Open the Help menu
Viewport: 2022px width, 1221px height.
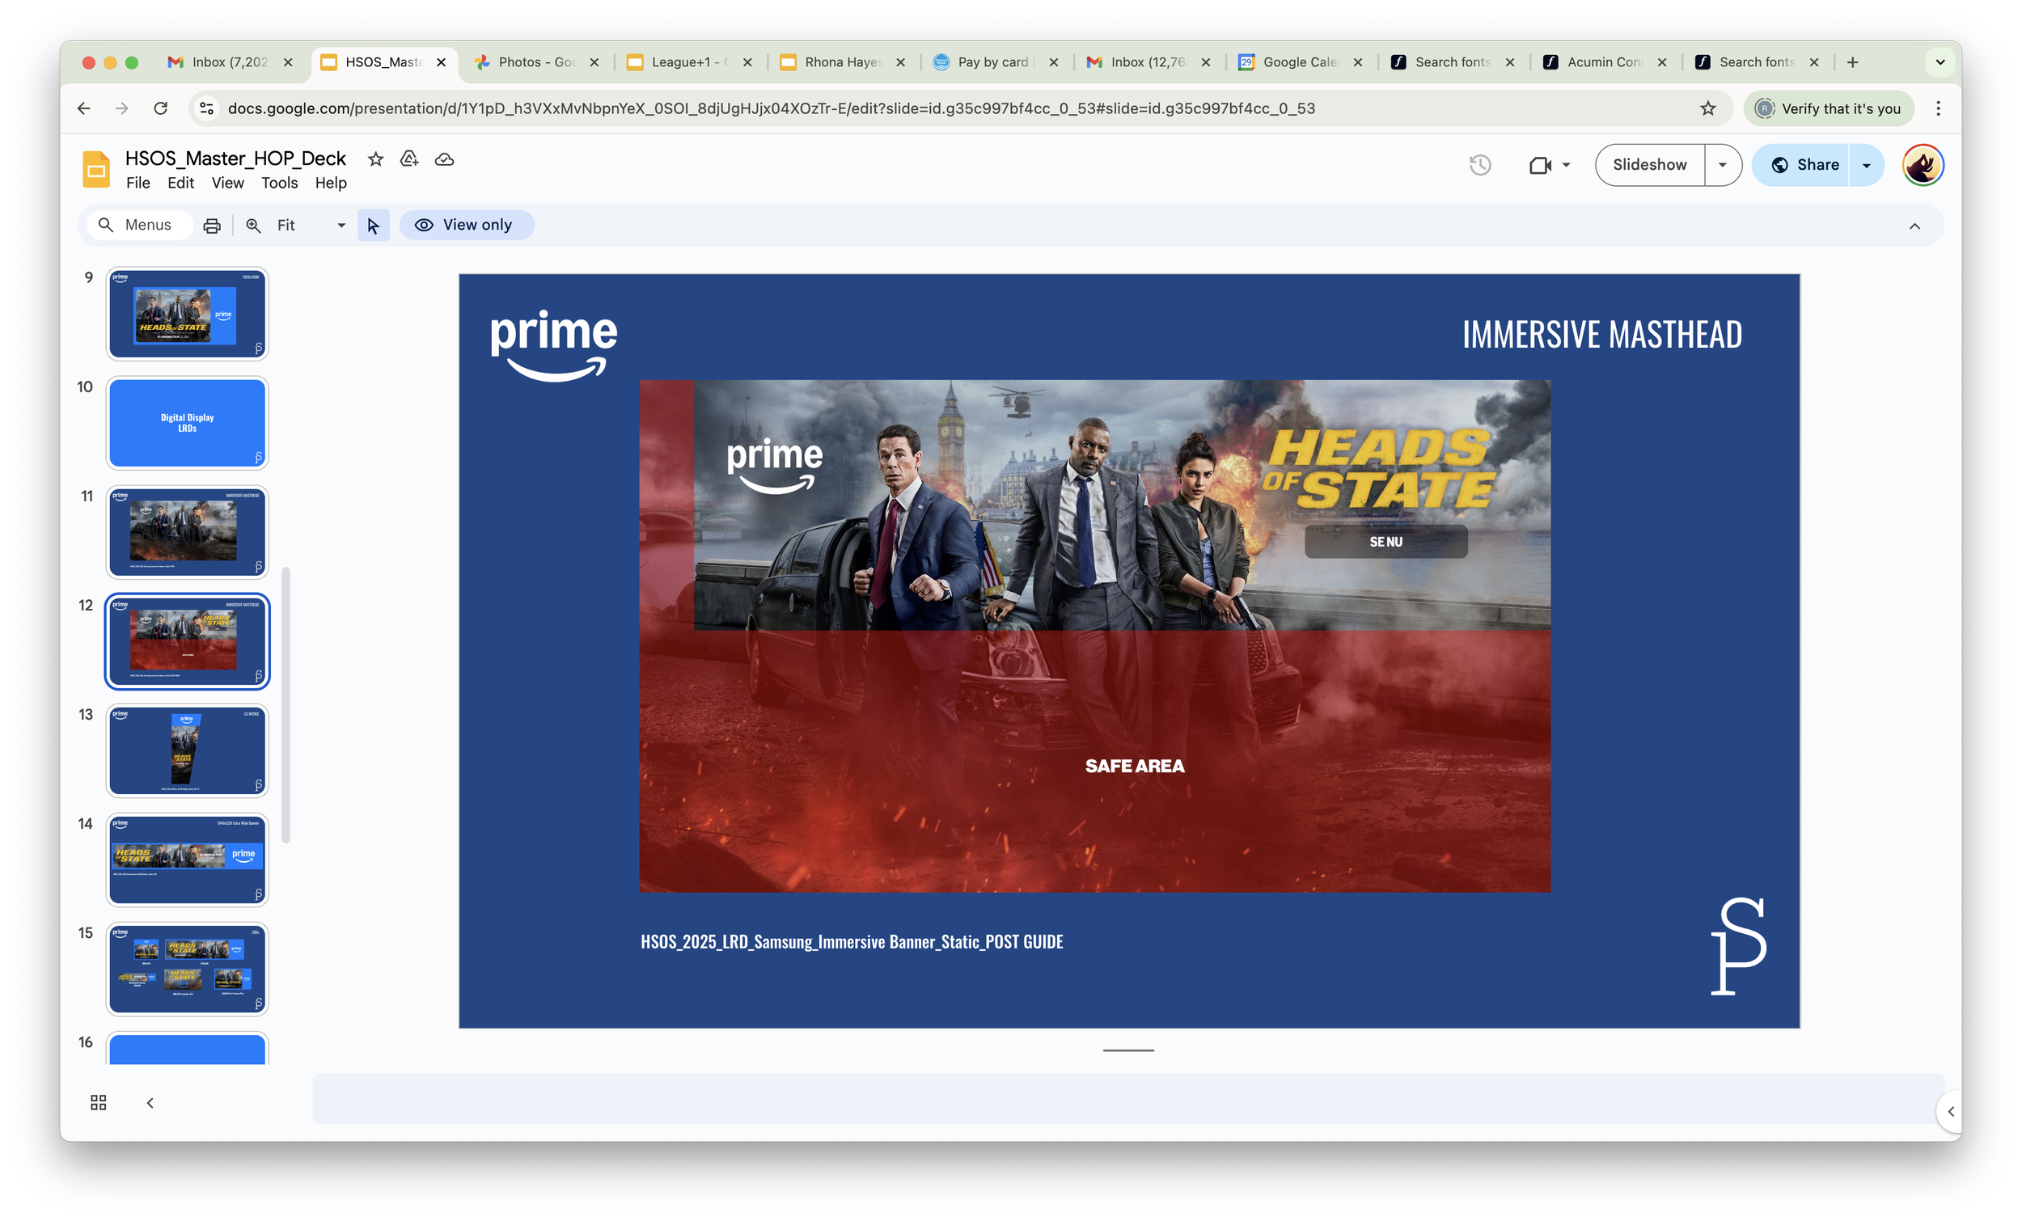pos(331,183)
